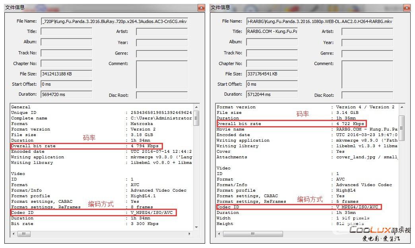Click File Size field 3371764541 KB
The image size is (415, 248).
pos(272,74)
